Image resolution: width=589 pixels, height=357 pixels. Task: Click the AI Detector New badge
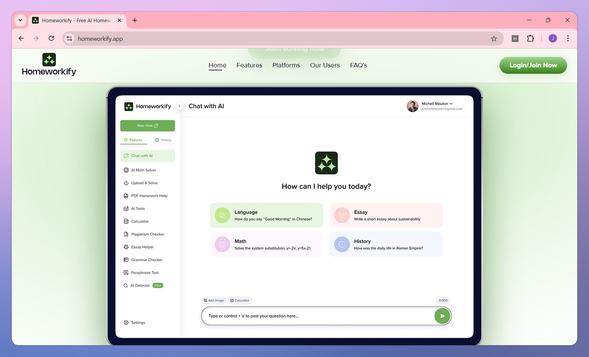158,285
